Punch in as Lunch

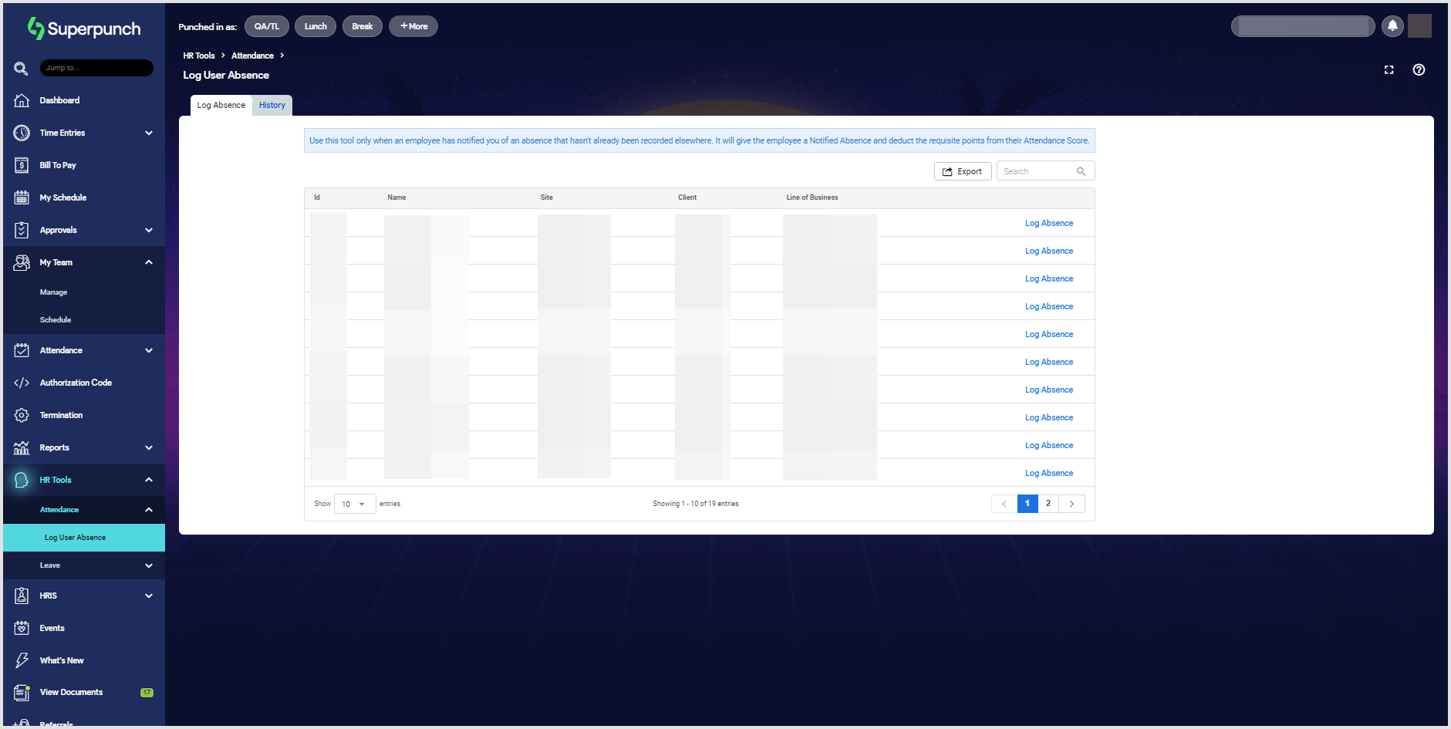point(315,26)
